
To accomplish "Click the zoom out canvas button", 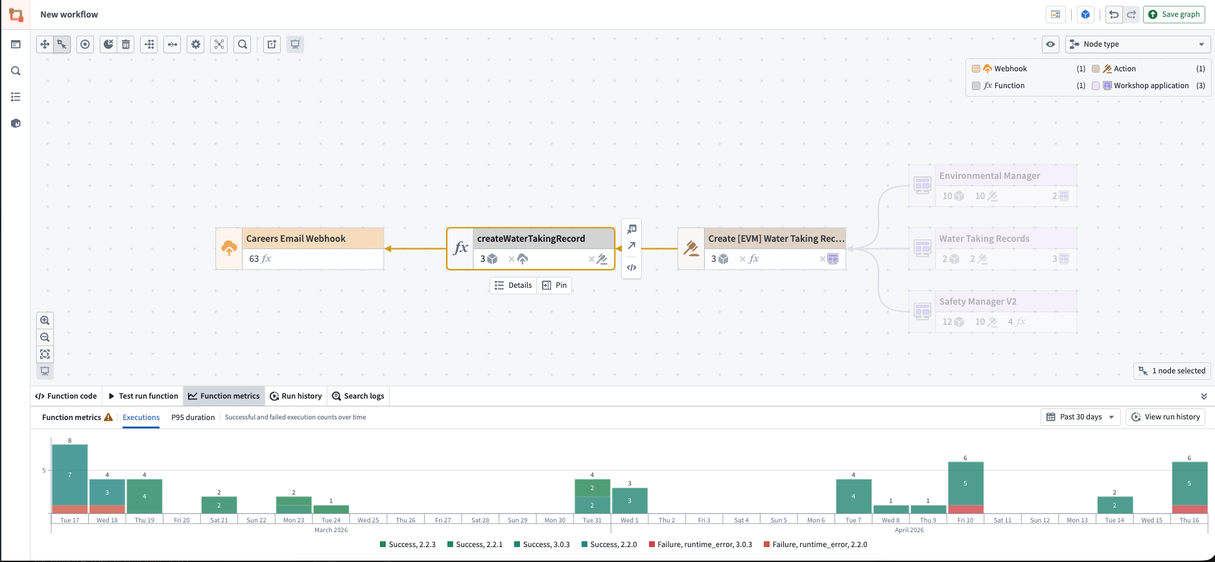I will (45, 337).
